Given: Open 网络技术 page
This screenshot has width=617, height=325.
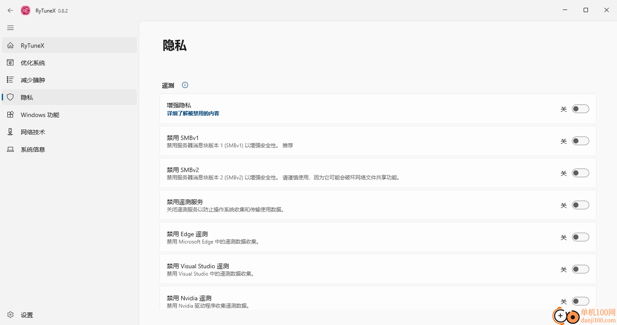Looking at the screenshot, I should coord(69,132).
